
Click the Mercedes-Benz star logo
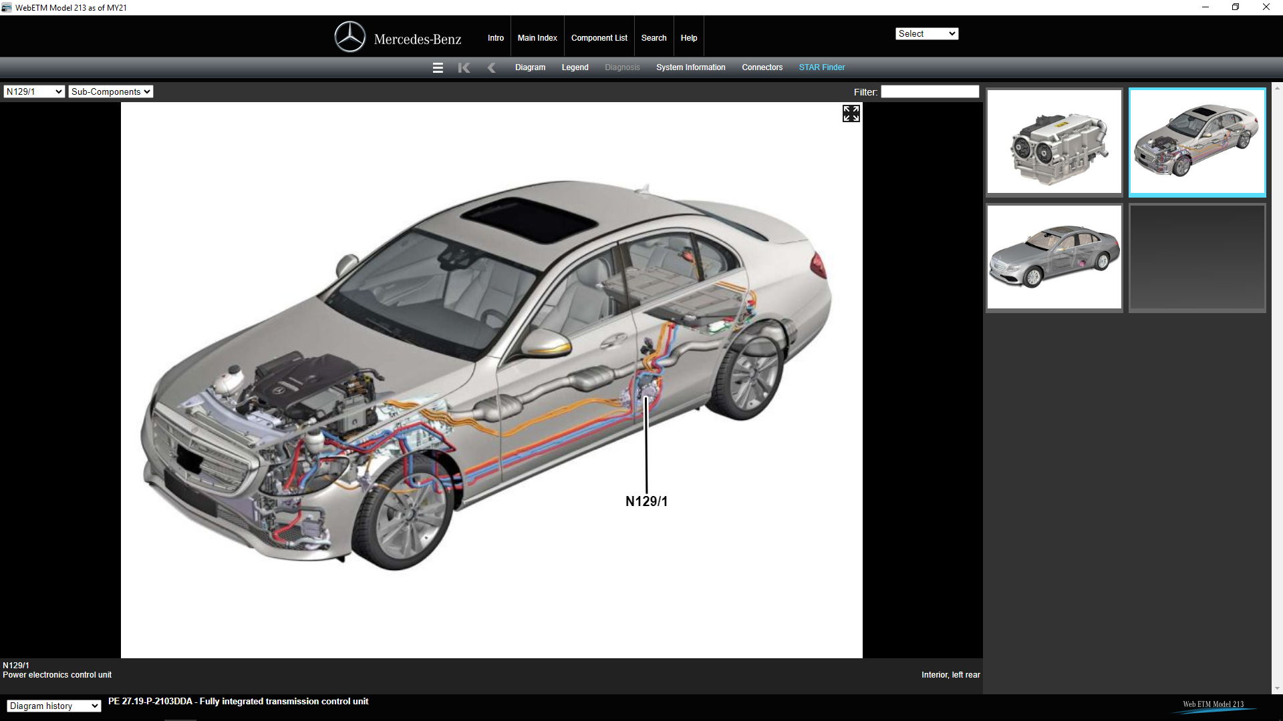349,37
